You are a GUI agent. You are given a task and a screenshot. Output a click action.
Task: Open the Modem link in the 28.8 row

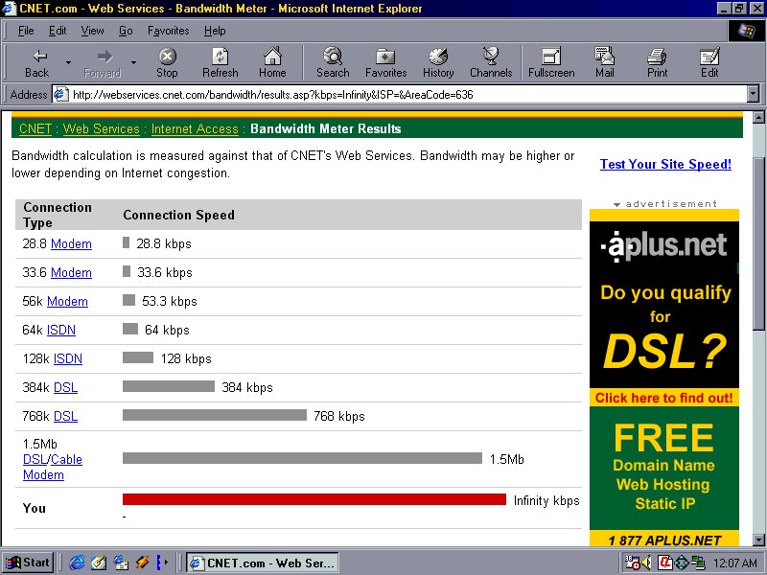click(71, 244)
